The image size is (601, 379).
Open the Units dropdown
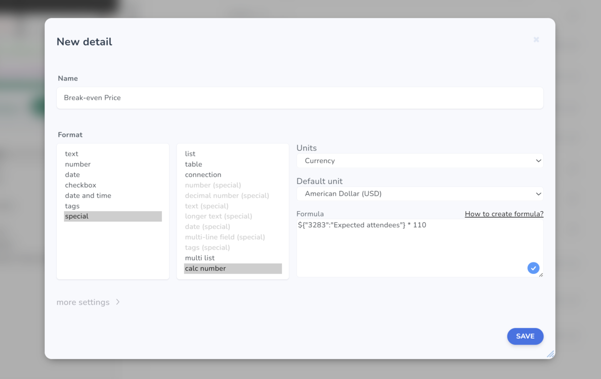click(x=420, y=160)
